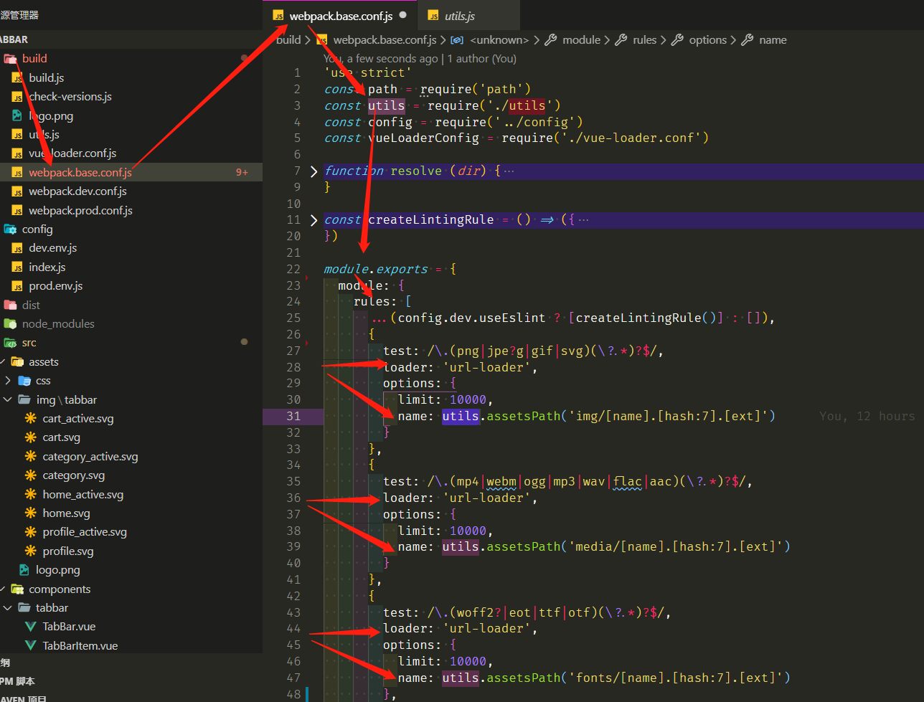Click profile.svg file icon
Screen dimensions: 924x702
[31, 551]
